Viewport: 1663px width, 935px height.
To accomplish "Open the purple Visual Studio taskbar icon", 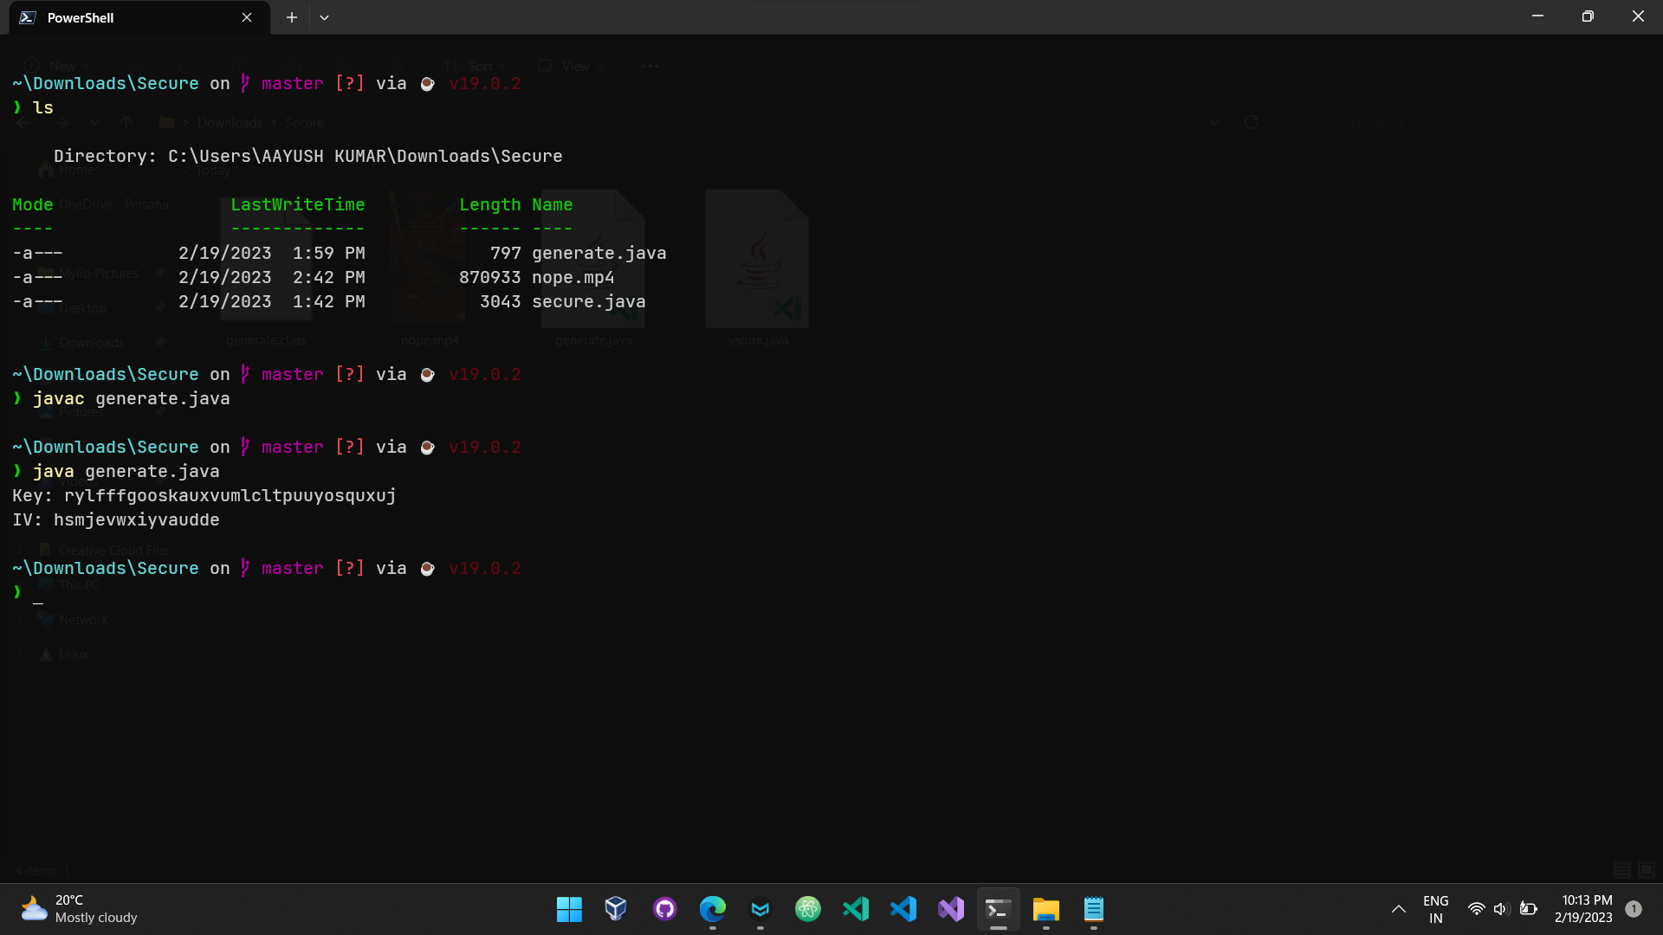I will (x=950, y=909).
